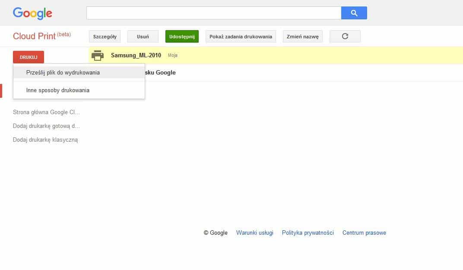
Task: Refresh the printer list
Action: pos(345,37)
